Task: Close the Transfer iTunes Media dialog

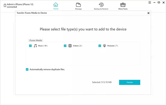Action: pos(148,13)
